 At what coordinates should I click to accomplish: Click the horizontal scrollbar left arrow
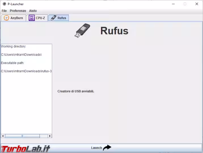point(3,136)
